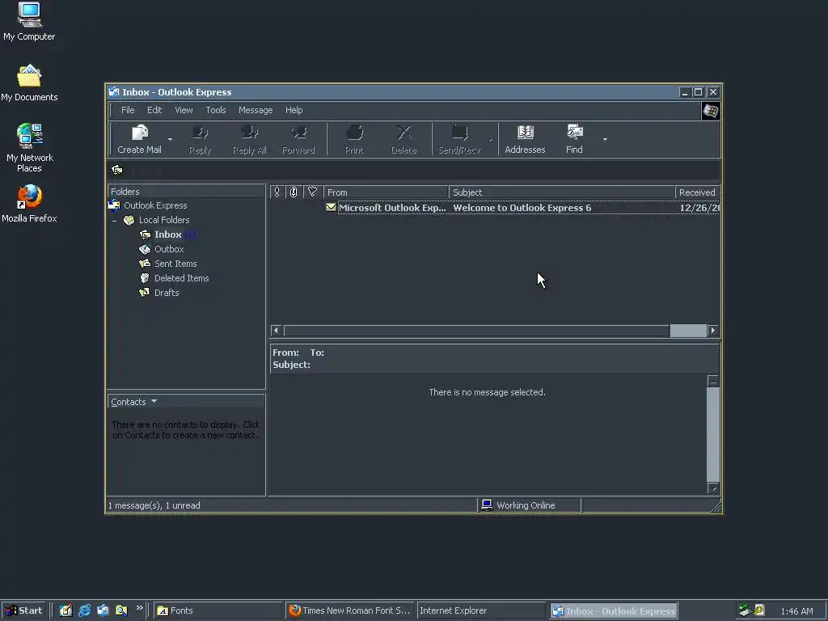The height and width of the screenshot is (621, 828).
Task: Open the Find dropdown arrow
Action: tap(605, 139)
